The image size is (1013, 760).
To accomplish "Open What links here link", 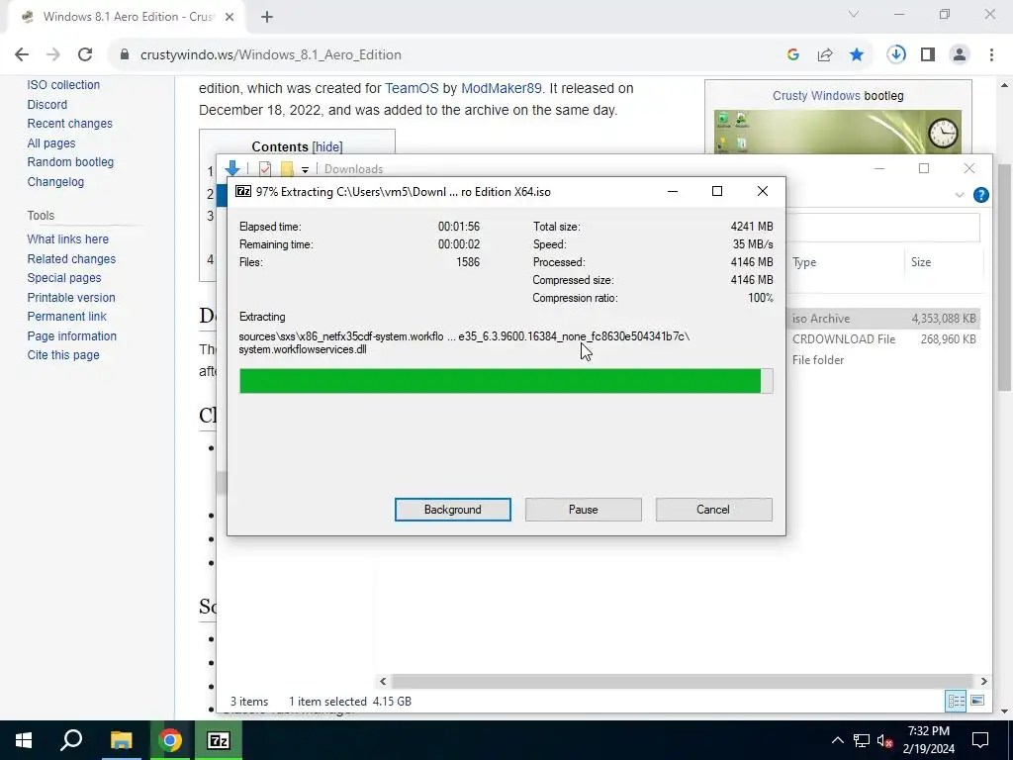I will pyautogui.click(x=68, y=239).
